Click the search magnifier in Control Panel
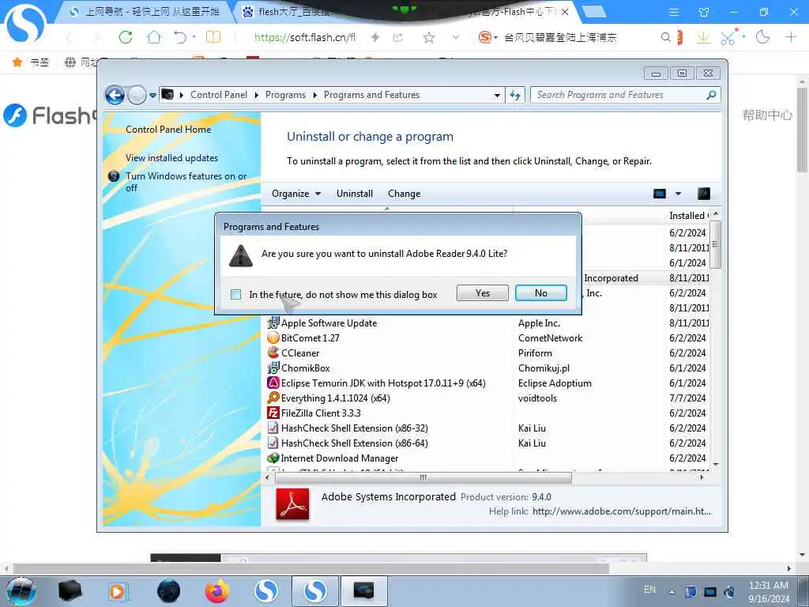Image resolution: width=809 pixels, height=607 pixels. [711, 95]
